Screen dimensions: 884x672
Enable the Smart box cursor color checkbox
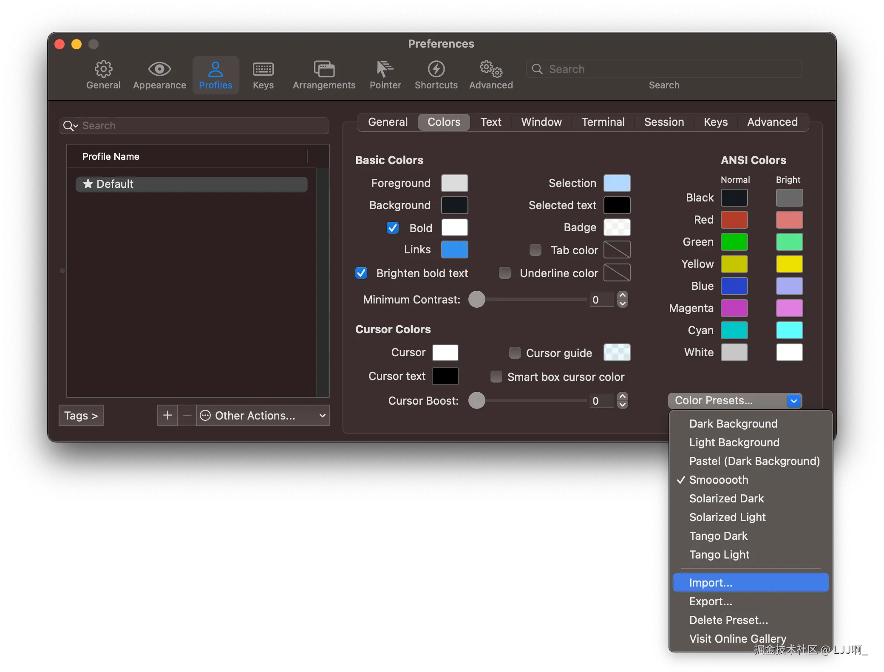(x=496, y=377)
